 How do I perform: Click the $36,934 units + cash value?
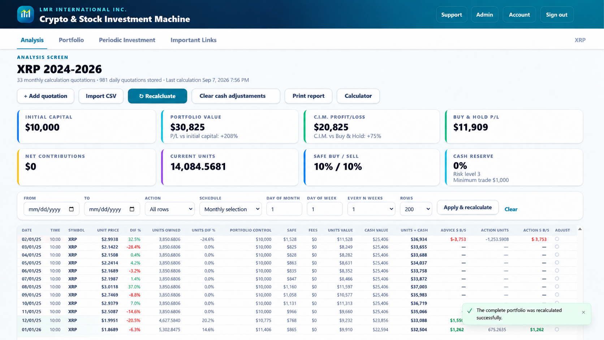click(419, 239)
